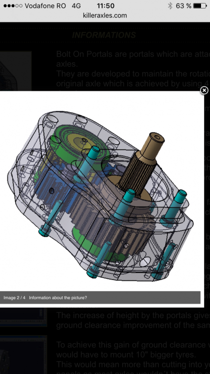Tap the 'would have to mount 10" bigger tyres' line
This screenshot has width=210, height=374.
tap(126, 355)
